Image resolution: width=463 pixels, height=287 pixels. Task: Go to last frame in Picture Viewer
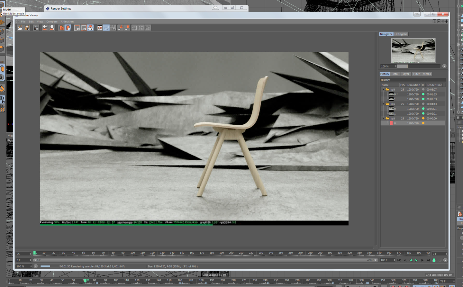(428, 260)
